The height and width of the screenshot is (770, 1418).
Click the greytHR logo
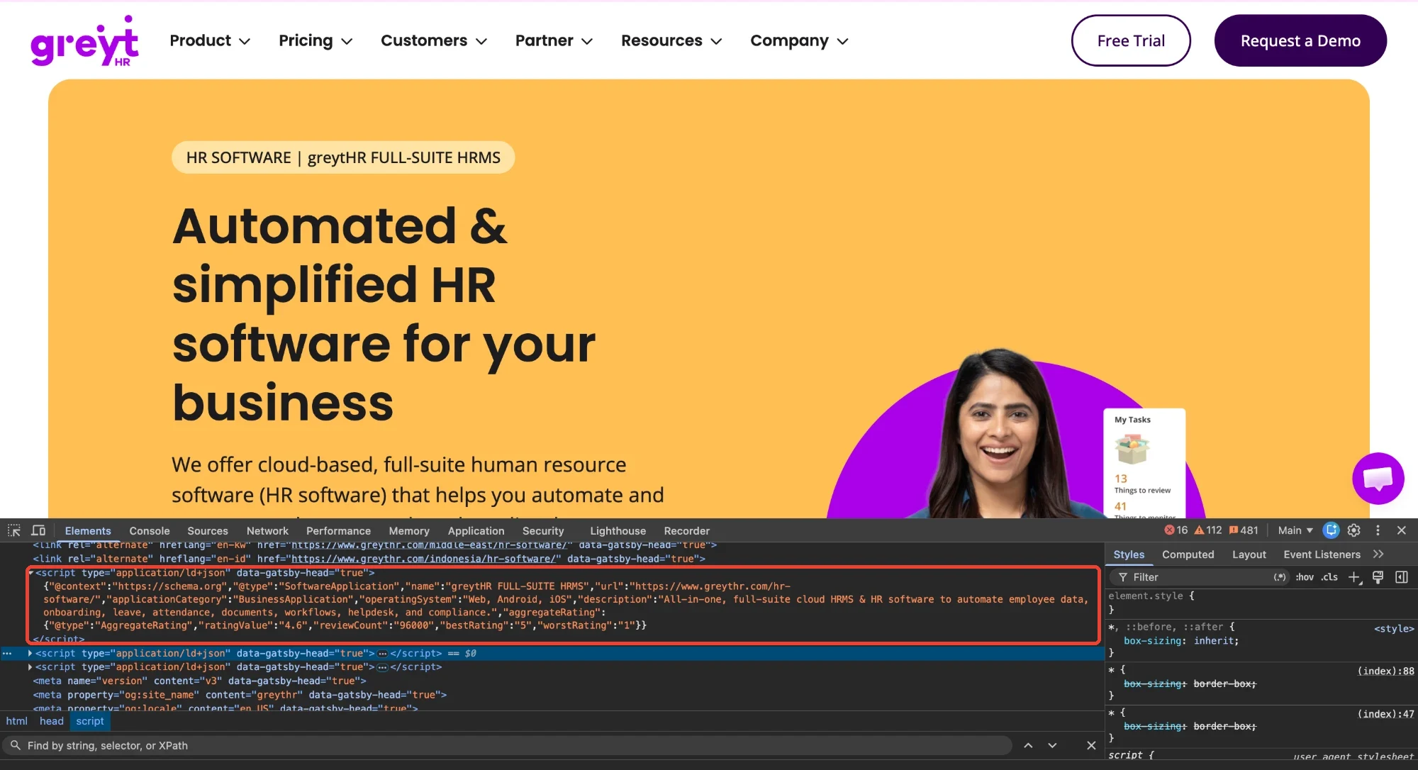pos(84,41)
